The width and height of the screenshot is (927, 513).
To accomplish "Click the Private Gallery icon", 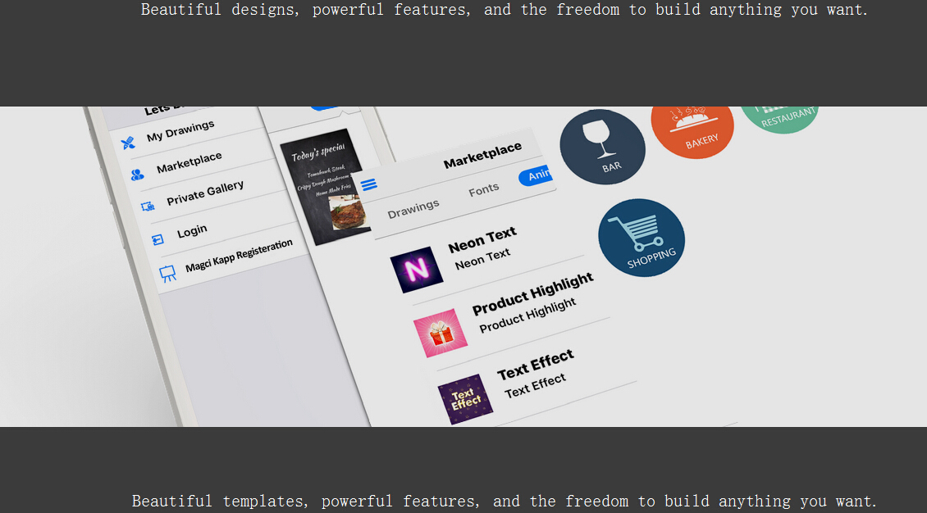I will tap(148, 207).
